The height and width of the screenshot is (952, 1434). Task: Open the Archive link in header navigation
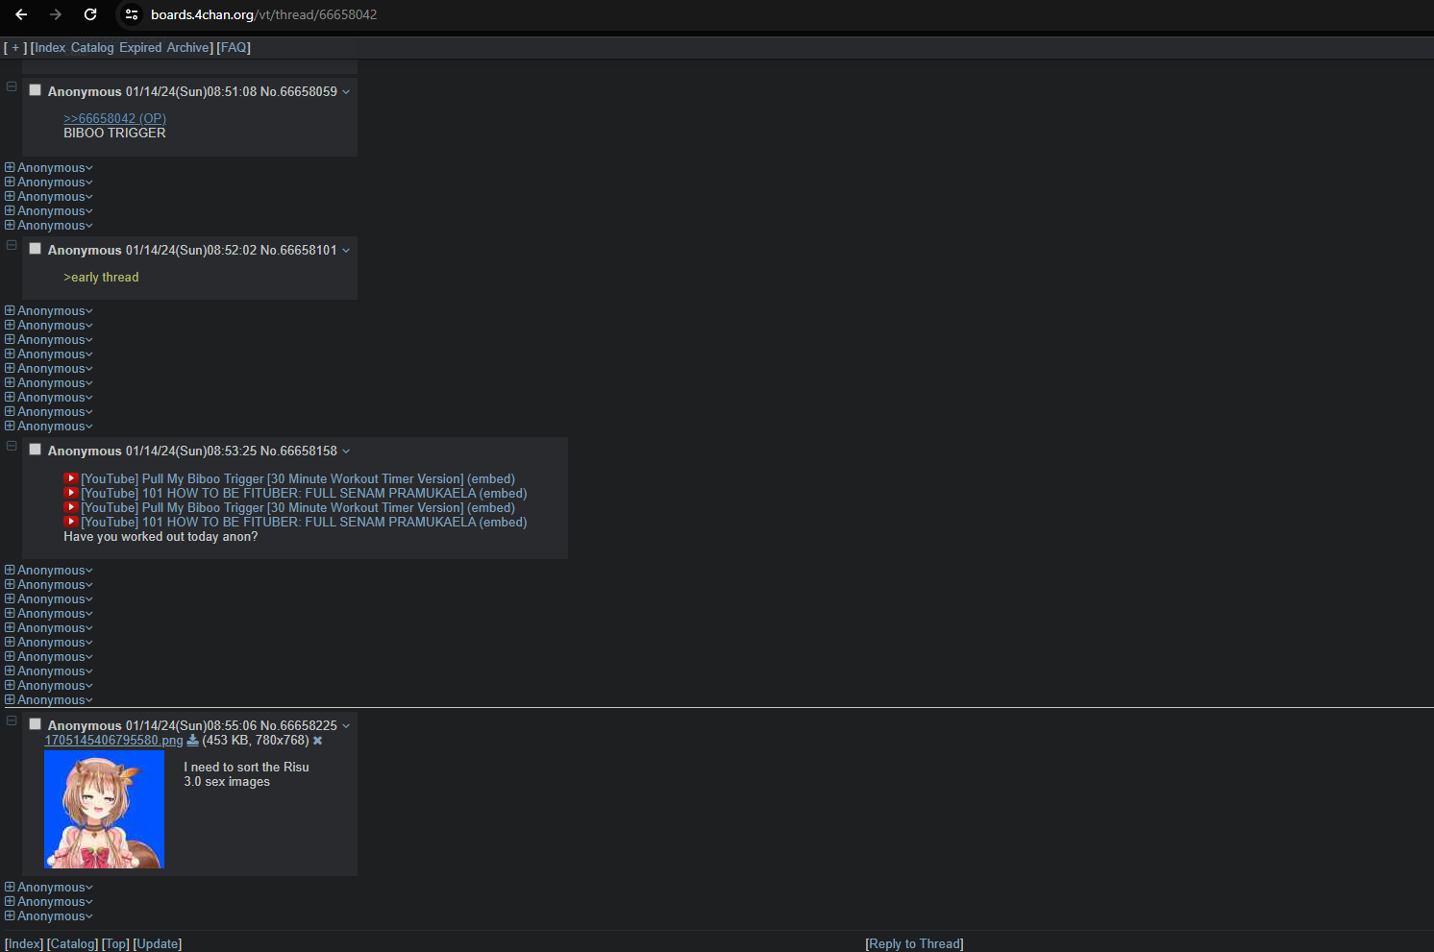pyautogui.click(x=187, y=47)
